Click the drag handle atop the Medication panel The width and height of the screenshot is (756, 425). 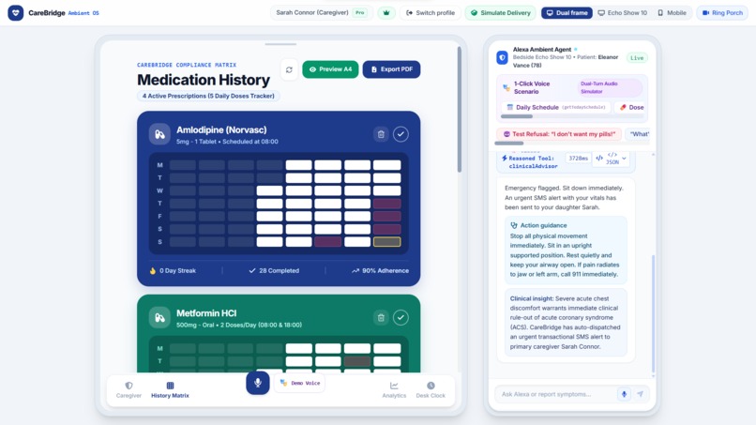point(280,44)
